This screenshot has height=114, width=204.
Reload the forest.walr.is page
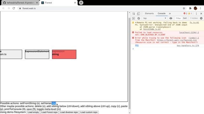(x=14, y=8)
